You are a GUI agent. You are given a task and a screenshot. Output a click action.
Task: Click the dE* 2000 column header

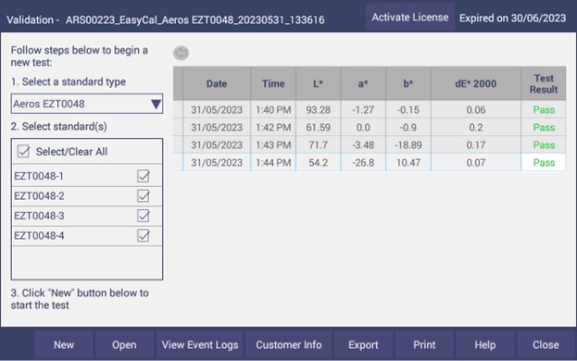(x=476, y=83)
